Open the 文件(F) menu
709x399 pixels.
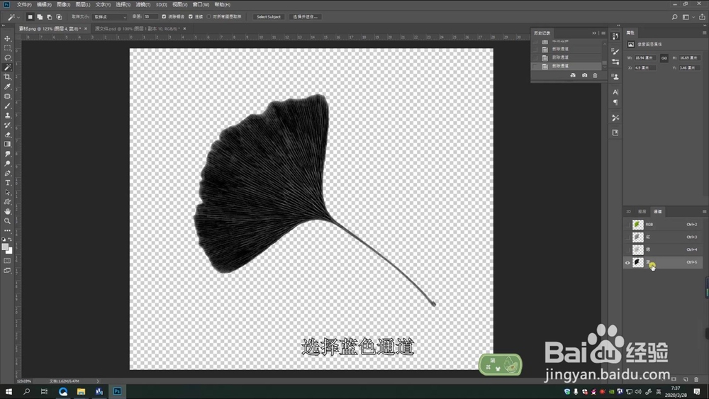tap(24, 4)
